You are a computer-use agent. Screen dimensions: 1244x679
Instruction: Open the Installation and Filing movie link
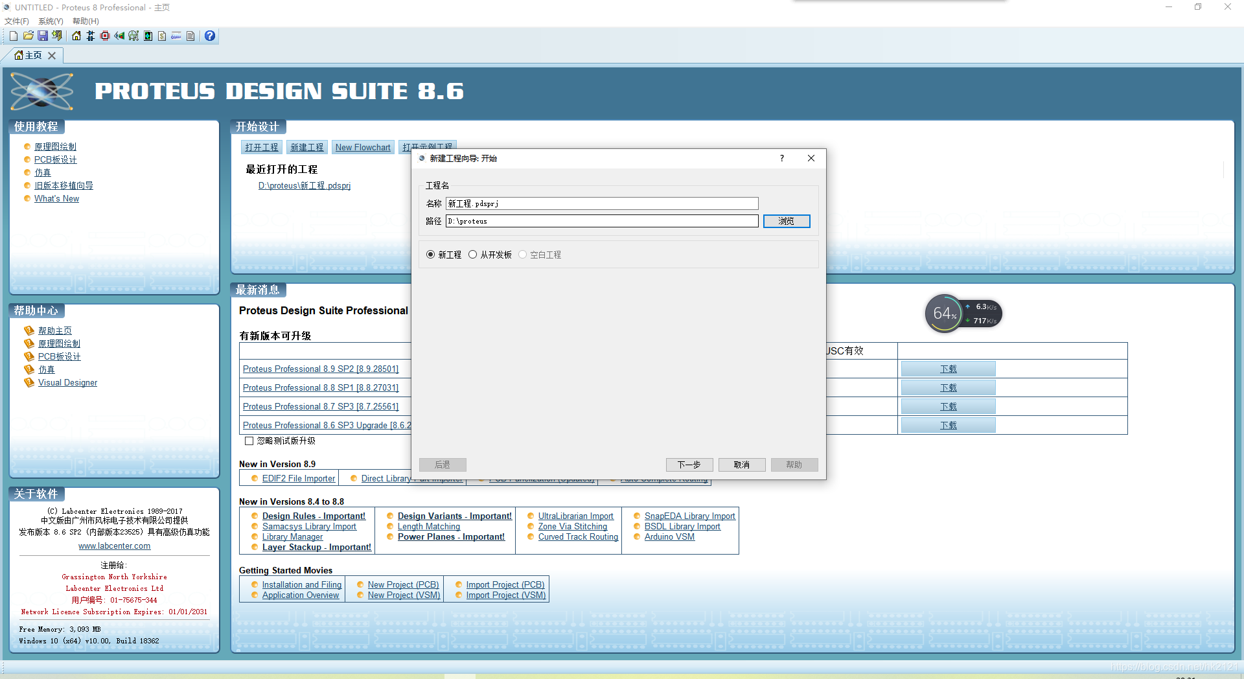tap(302, 585)
